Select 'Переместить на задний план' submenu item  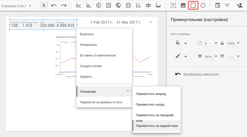tap(157, 126)
